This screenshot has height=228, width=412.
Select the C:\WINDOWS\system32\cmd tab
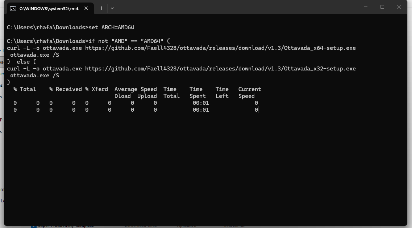point(49,9)
